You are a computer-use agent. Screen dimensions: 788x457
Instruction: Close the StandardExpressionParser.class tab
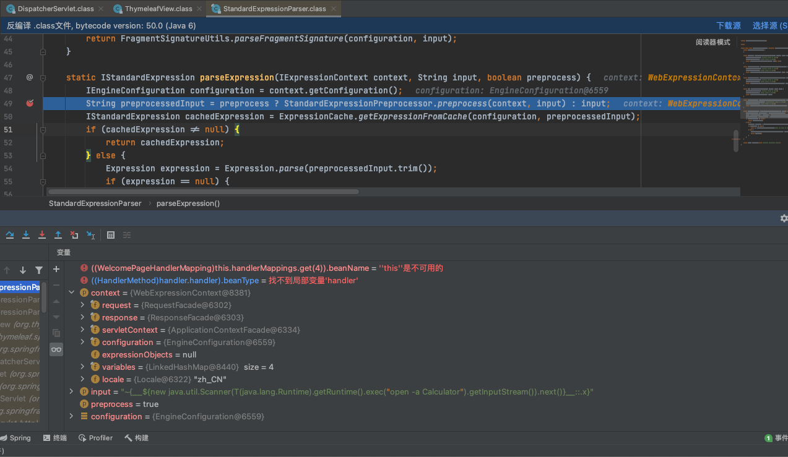pyautogui.click(x=333, y=9)
